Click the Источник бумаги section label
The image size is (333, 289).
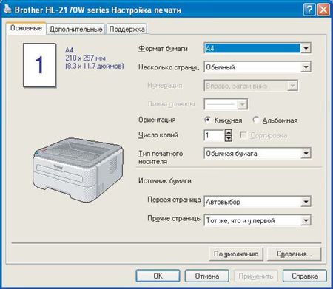(165, 181)
